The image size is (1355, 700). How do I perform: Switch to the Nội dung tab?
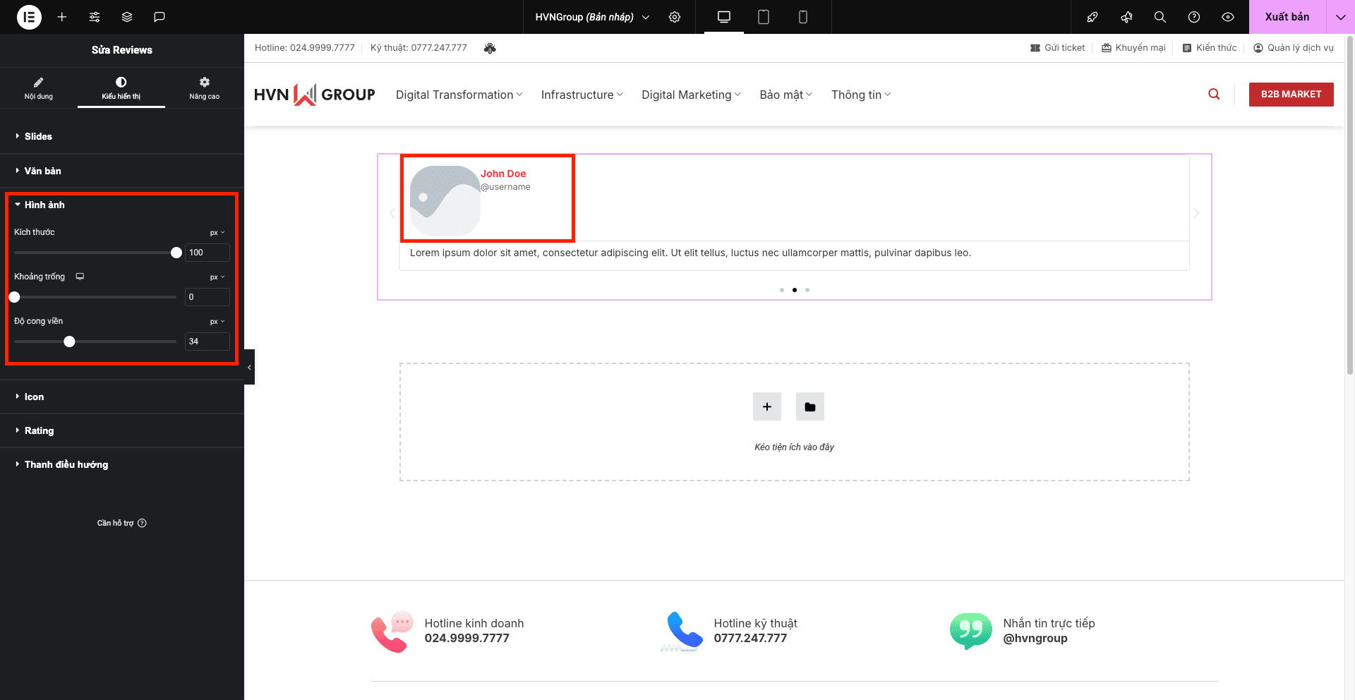(x=39, y=87)
